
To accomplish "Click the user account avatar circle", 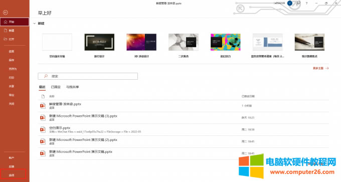I will tap(290, 3).
